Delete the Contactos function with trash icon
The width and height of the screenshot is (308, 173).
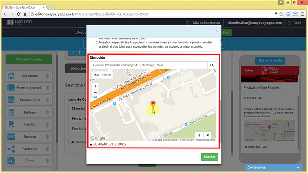pyautogui.click(x=47, y=76)
